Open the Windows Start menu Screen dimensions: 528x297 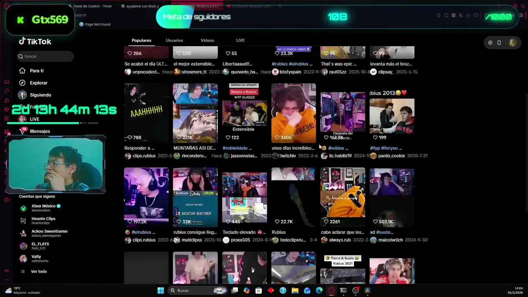[160, 290]
